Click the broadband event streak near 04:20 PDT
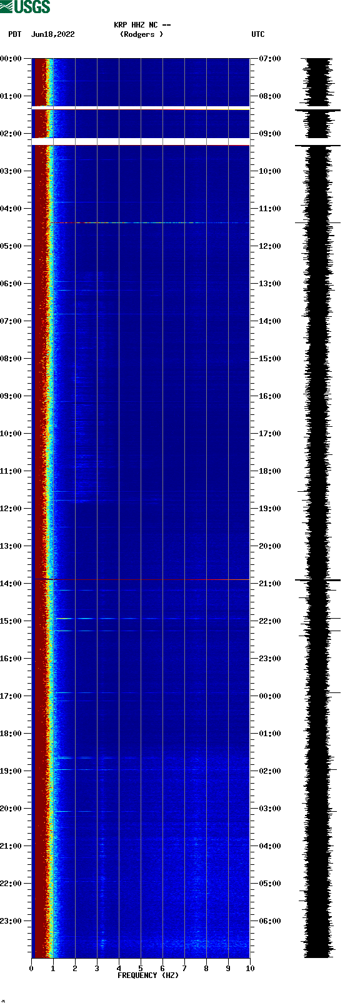 [149, 222]
